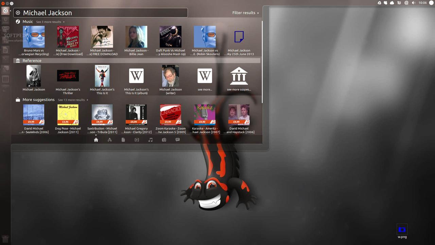This screenshot has height=245, width=435.
Task: Select the Home lens icon
Action: coord(96,140)
